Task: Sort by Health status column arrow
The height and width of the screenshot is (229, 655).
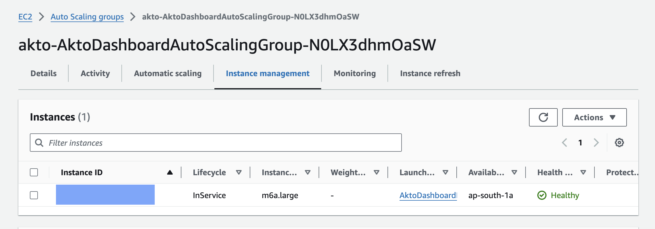Action: (583, 172)
